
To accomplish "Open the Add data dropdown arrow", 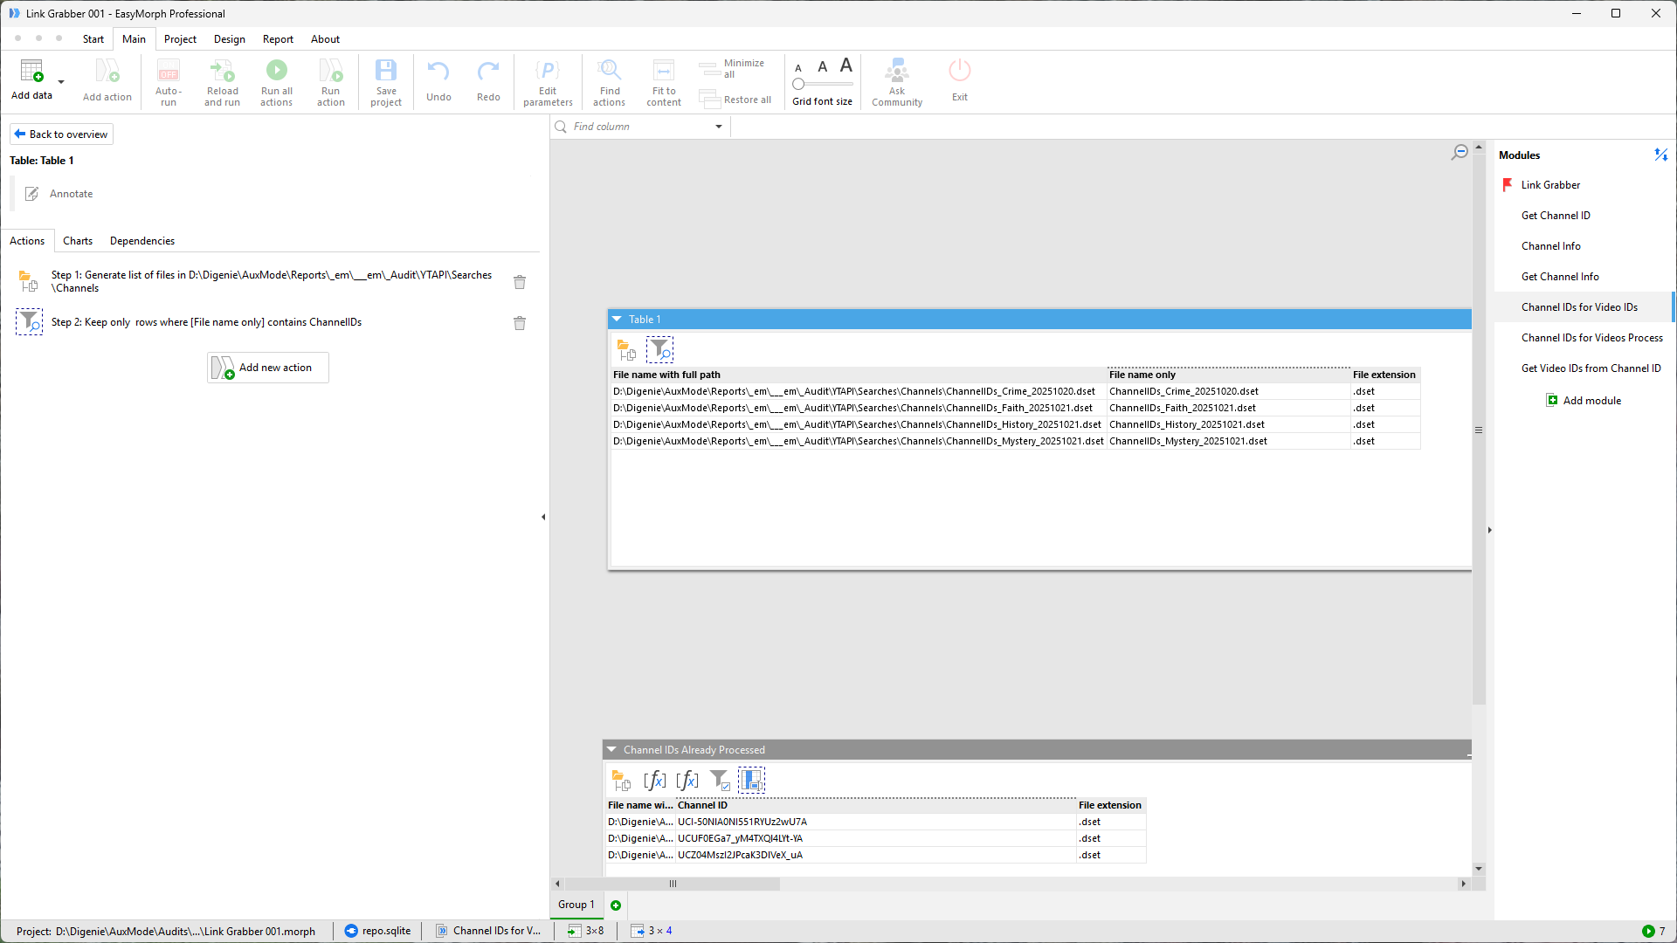I will tap(61, 82).
